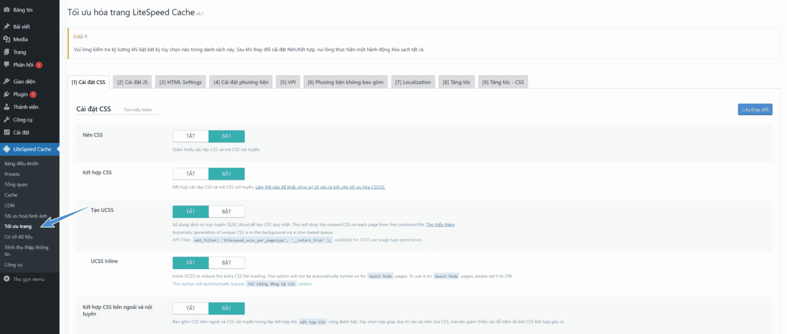Switch to the [2] Cài đặt JS tab
The height and width of the screenshot is (334, 787).
[x=133, y=82]
